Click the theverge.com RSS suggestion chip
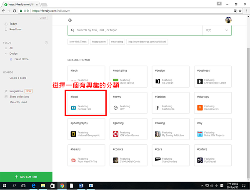Viewport: 250px width, 191px height. point(147,42)
